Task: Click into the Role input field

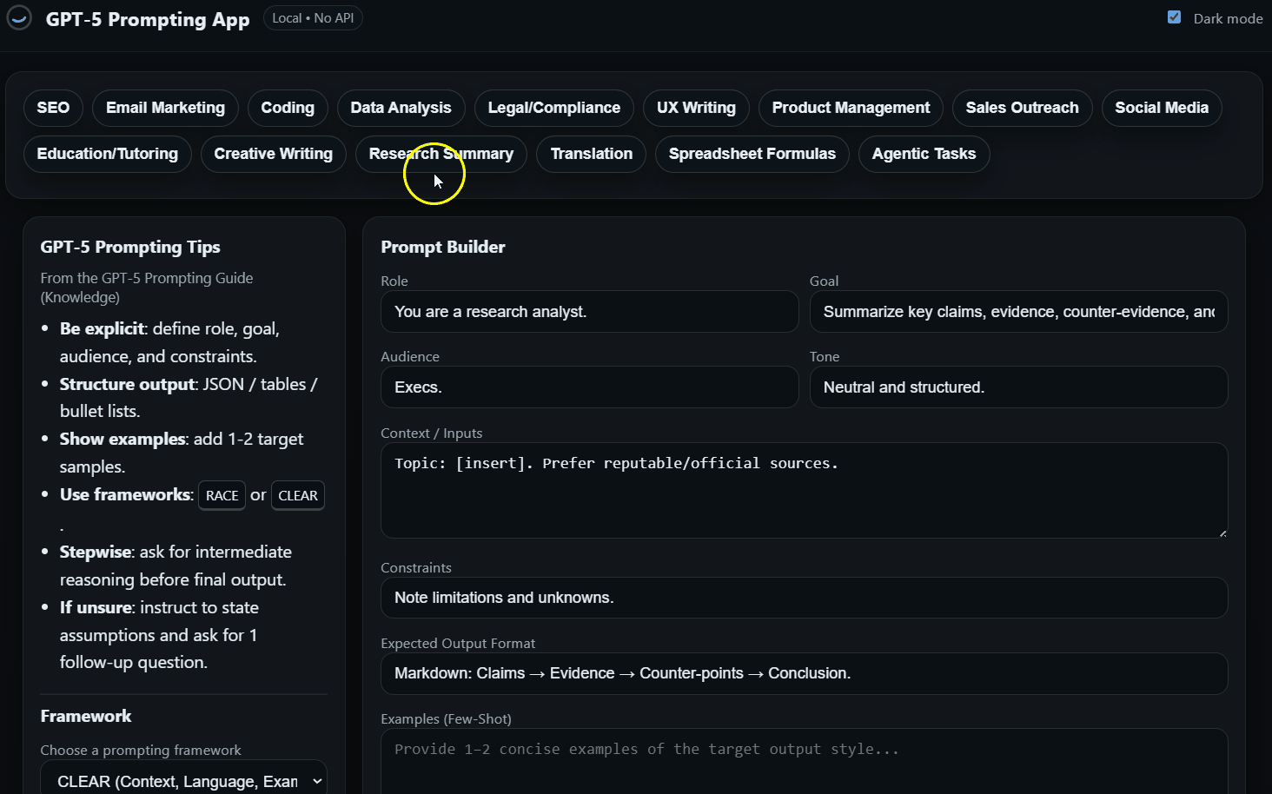Action: coord(589,312)
